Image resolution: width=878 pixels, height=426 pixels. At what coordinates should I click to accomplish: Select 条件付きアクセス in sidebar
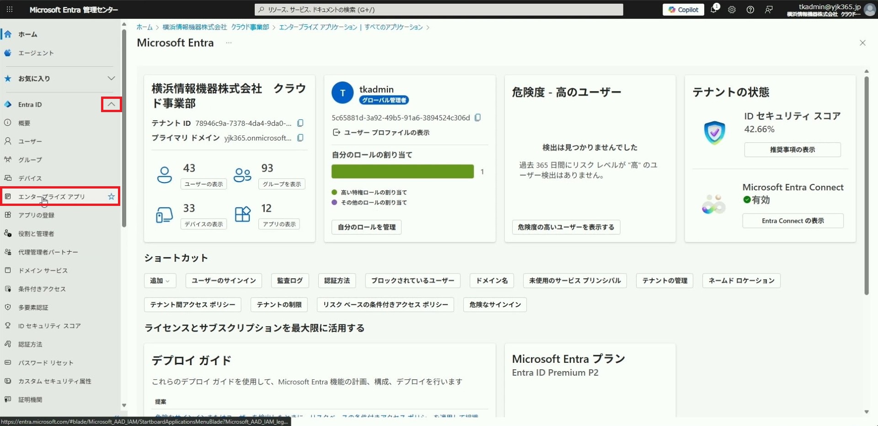(42, 289)
